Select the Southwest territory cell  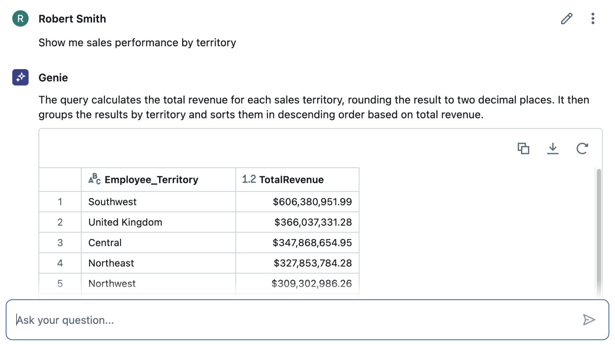pos(112,202)
